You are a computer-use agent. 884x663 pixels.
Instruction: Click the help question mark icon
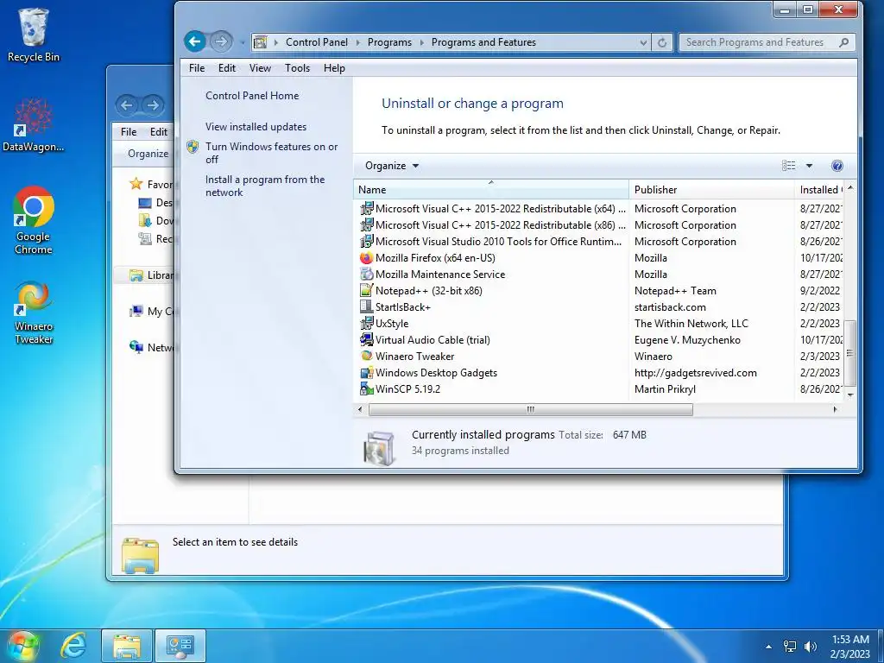click(x=837, y=166)
